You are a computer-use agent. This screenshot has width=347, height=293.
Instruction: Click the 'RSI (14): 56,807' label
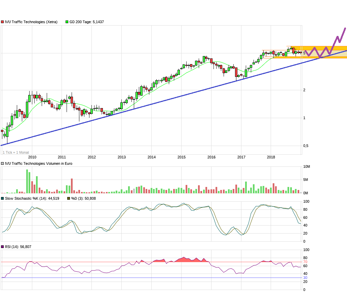pyautogui.click(x=18, y=247)
